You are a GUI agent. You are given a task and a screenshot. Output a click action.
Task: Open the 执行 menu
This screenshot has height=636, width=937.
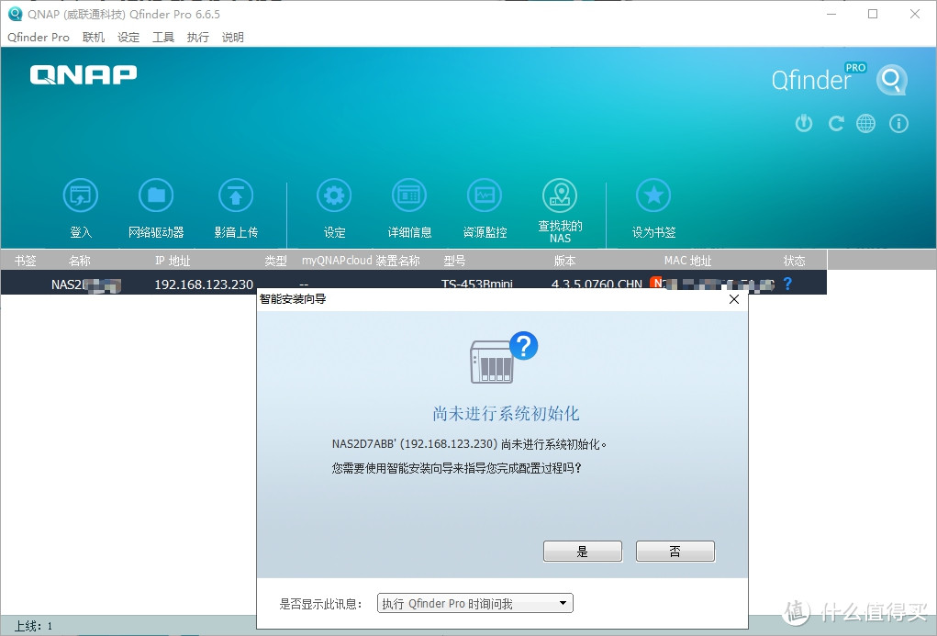tap(198, 37)
